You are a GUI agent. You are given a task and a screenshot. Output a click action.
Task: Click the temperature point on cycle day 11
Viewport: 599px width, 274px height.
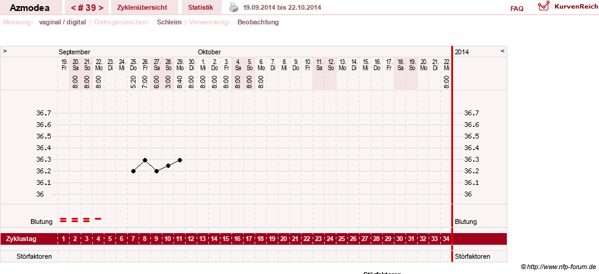pyautogui.click(x=180, y=160)
